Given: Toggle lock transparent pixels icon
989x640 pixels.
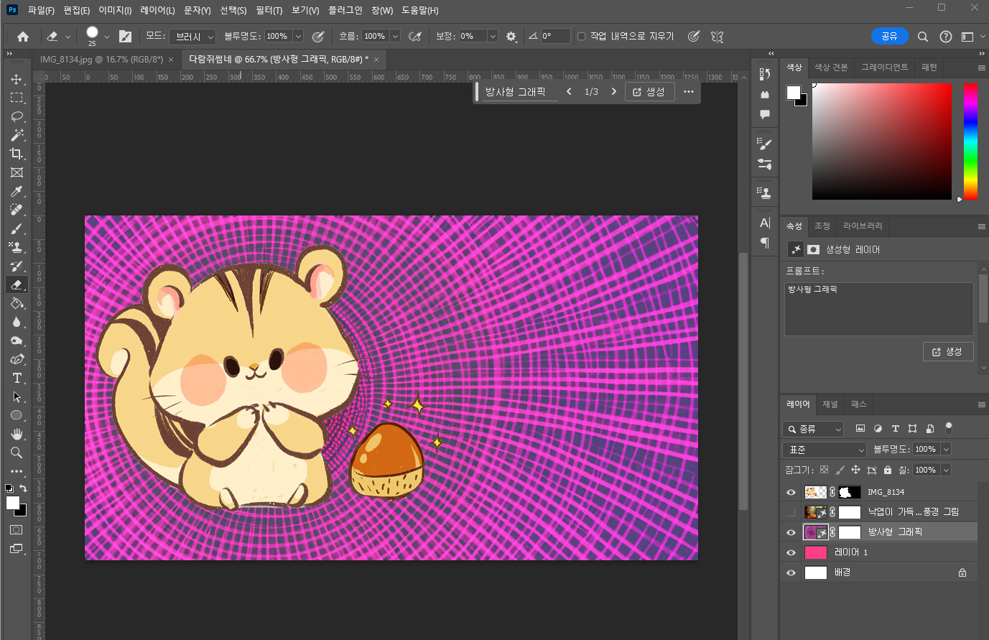Looking at the screenshot, I should click(824, 470).
